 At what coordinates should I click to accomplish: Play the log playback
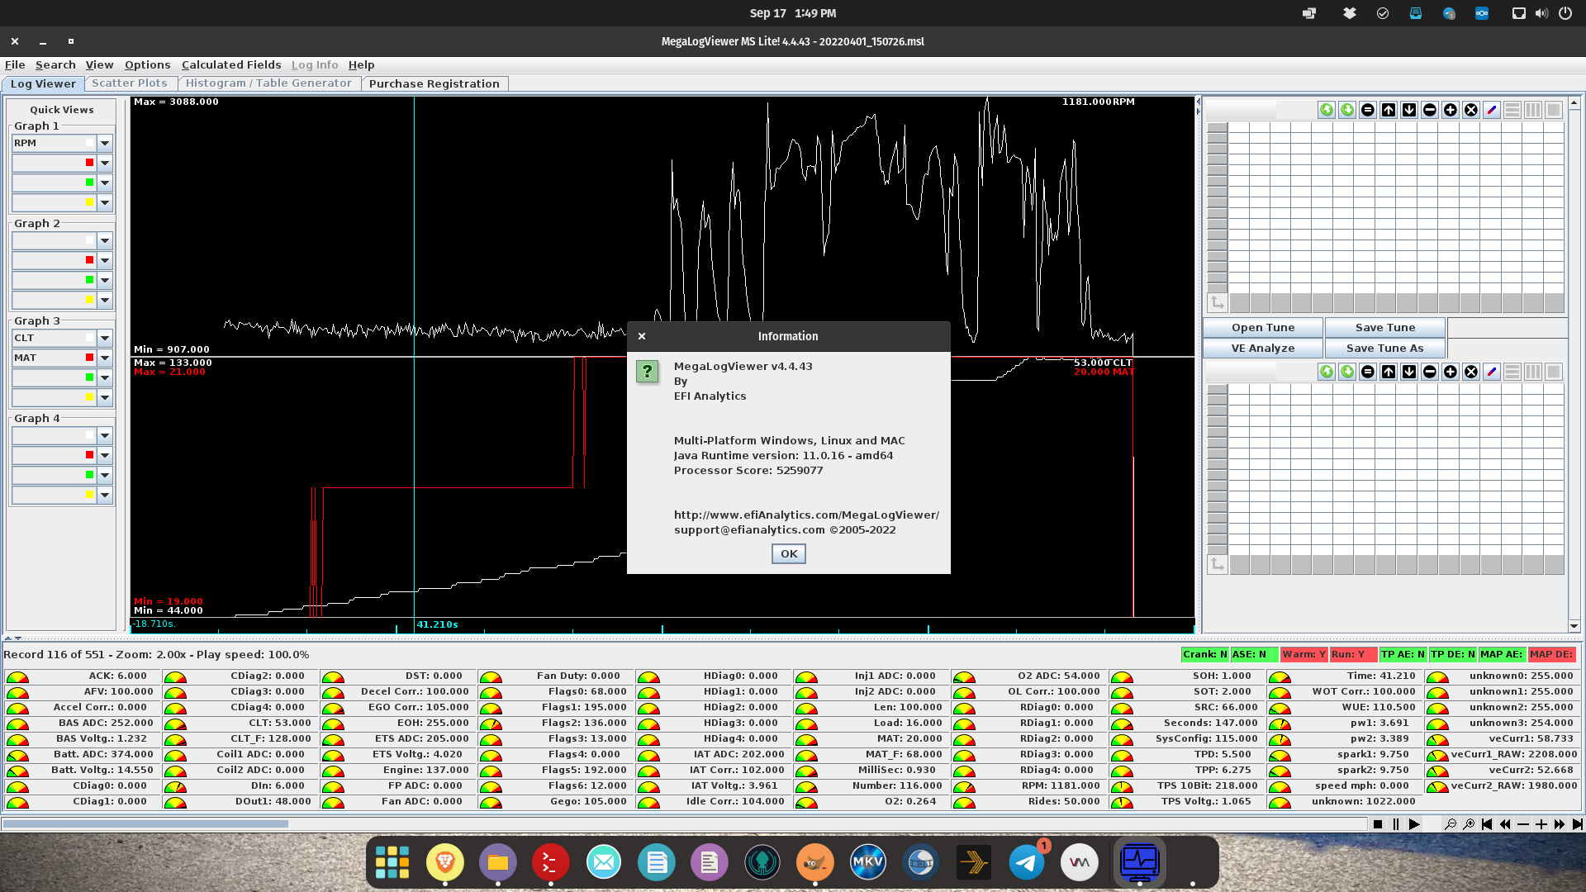pyautogui.click(x=1415, y=824)
